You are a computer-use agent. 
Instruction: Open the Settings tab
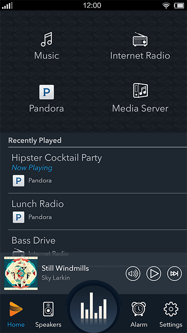171,315
